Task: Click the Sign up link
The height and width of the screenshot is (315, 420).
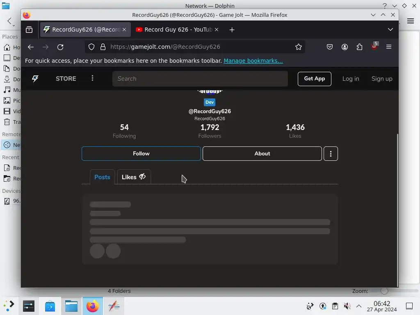Action: pos(382,79)
